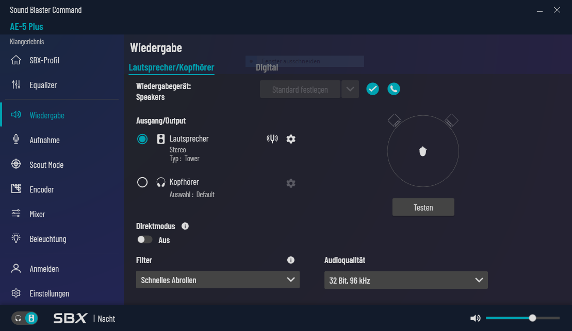Click the Kopfhörer headphone icon
Viewport: 572px width, 331px height.
coord(161,182)
